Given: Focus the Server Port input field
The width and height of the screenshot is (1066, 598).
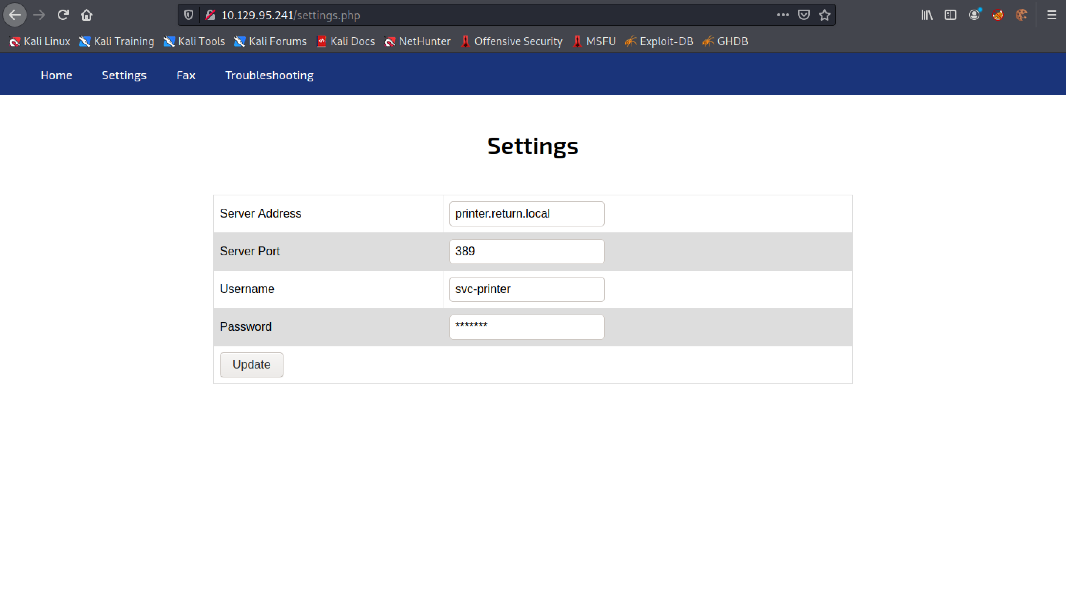Looking at the screenshot, I should (527, 251).
